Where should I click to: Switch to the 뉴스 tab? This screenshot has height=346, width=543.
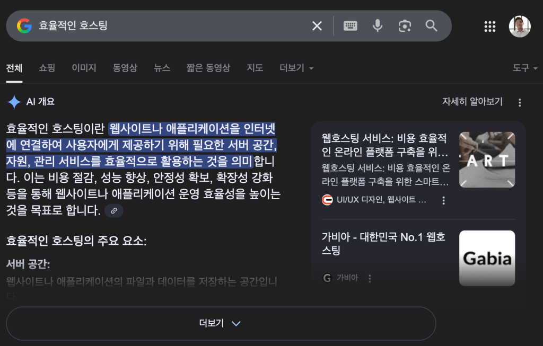point(162,68)
